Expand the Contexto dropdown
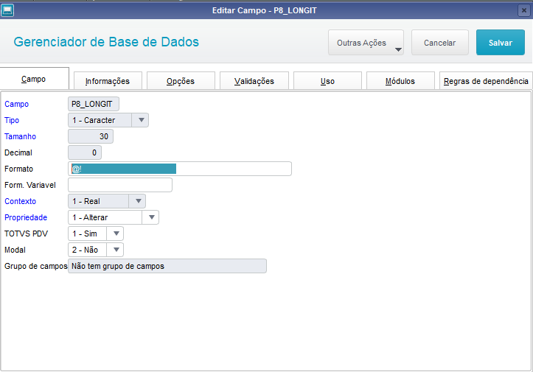Image resolution: width=533 pixels, height=372 pixels. point(138,201)
